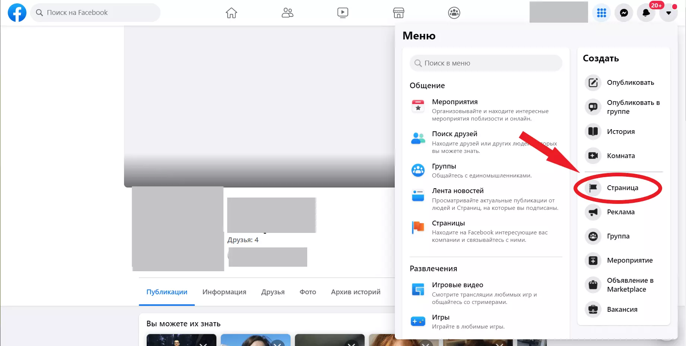The width and height of the screenshot is (686, 346).
Task: Click the Facebook logo
Action: coord(17,13)
